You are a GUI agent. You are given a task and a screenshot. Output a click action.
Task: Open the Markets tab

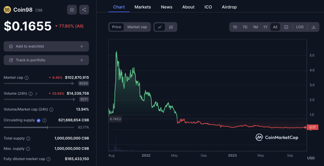(143, 7)
